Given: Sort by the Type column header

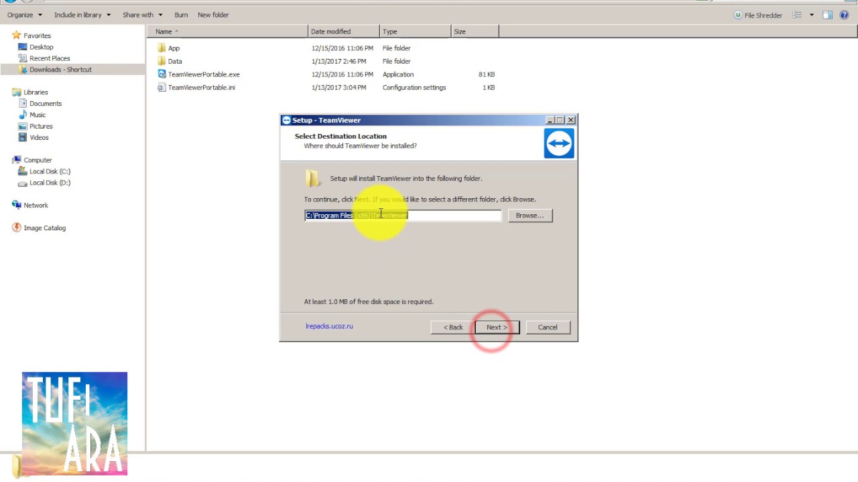Looking at the screenshot, I should click(x=416, y=31).
